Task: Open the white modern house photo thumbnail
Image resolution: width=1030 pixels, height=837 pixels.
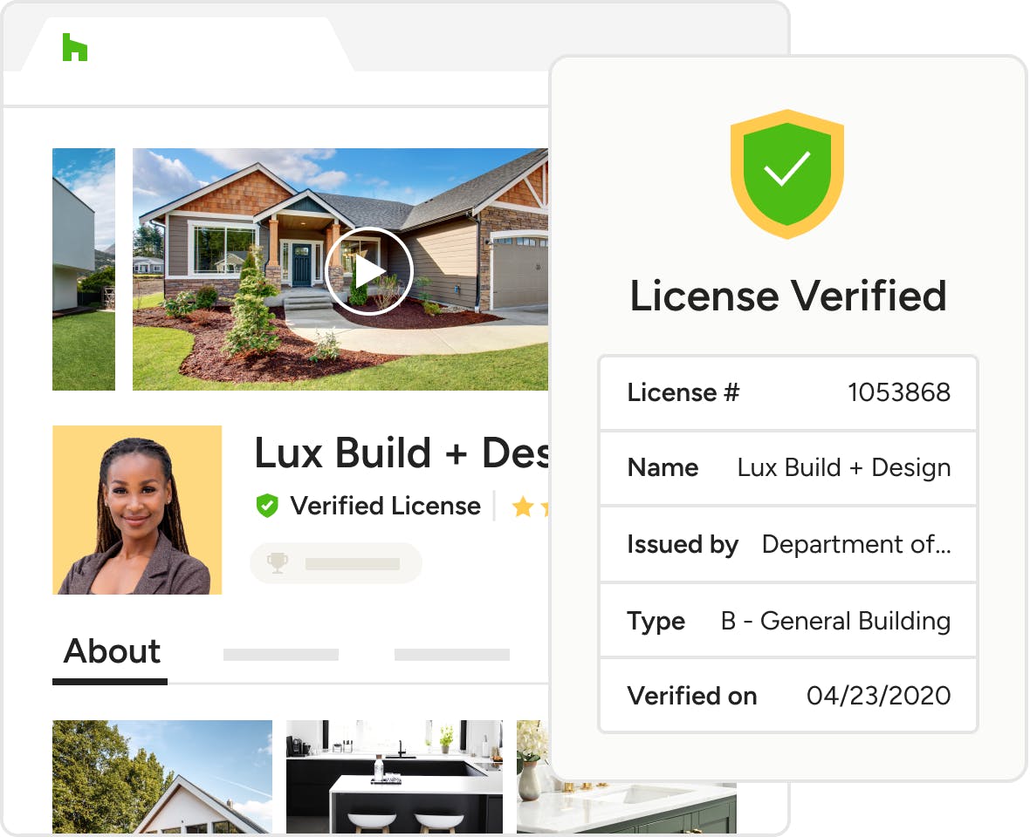Action: [x=84, y=269]
